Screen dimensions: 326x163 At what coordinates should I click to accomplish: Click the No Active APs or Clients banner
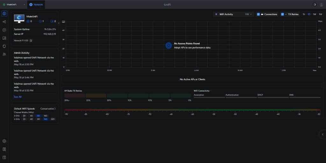[x=192, y=79]
